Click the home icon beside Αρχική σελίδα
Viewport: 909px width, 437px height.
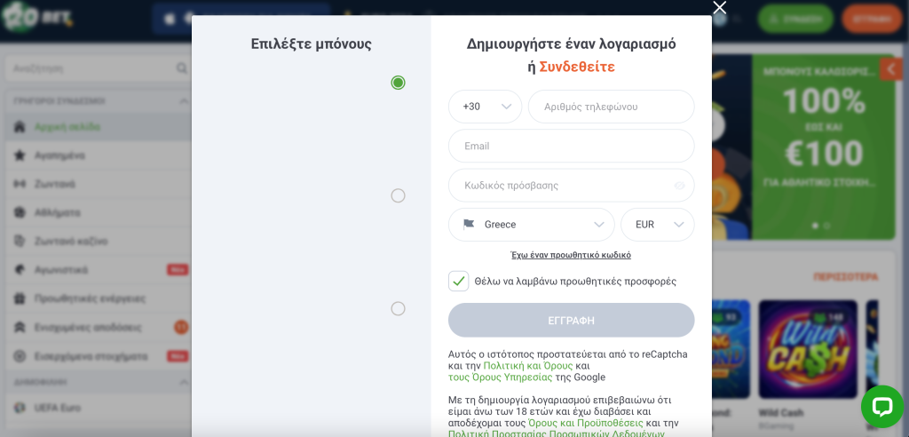pos(20,126)
